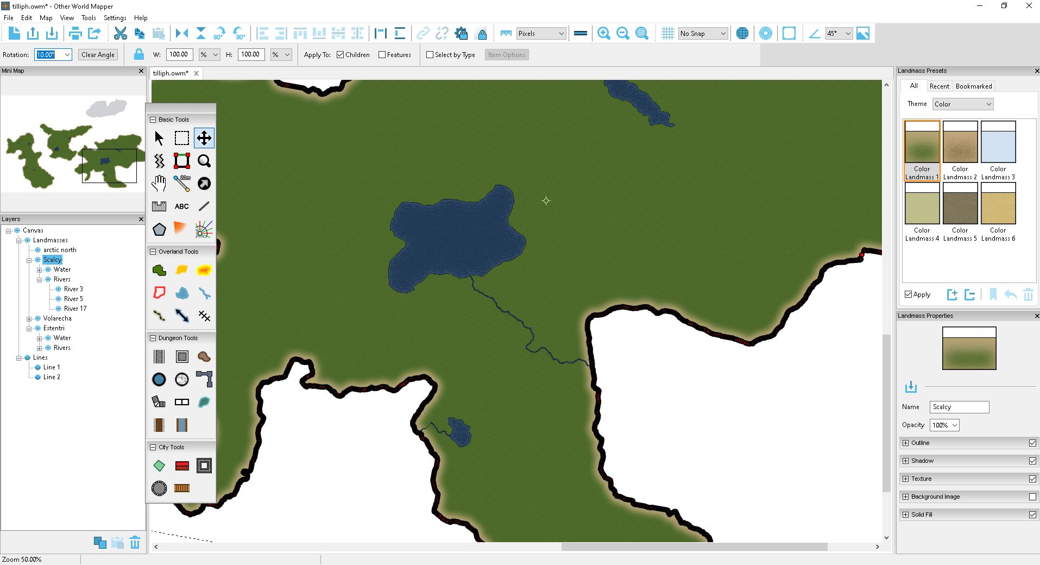Select the round door tool in Dungeon Tools
The width and height of the screenshot is (1040, 565).
click(159, 379)
